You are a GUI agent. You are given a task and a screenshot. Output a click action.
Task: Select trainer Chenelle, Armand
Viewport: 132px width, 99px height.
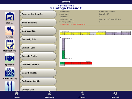(x=38, y=64)
